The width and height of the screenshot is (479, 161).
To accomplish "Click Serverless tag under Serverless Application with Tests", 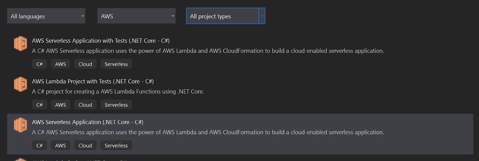I will coord(116,64).
